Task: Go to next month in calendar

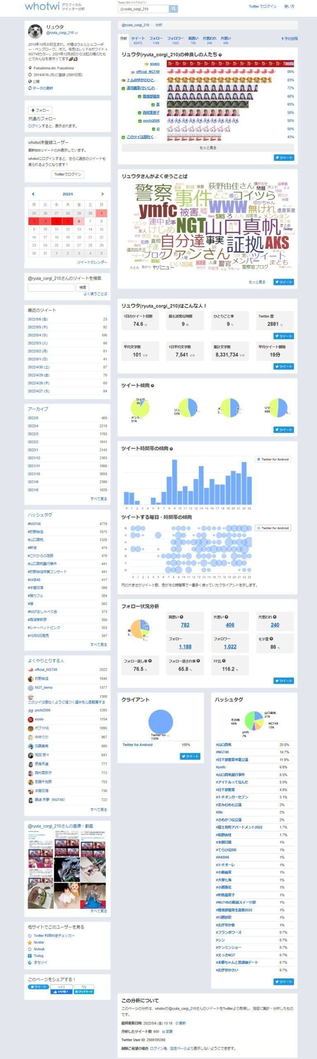Action: (102, 194)
